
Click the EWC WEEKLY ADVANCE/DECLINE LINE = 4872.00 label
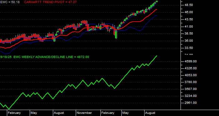point(51,57)
